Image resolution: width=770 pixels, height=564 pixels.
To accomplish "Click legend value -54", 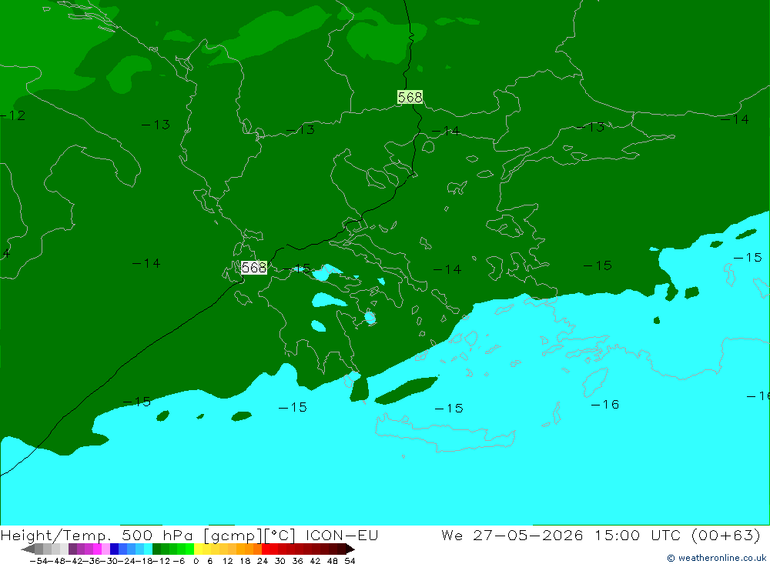I will pyautogui.click(x=38, y=561).
